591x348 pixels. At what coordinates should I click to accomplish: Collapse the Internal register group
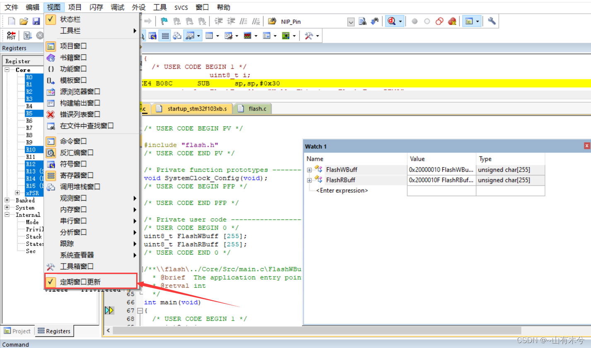click(7, 215)
